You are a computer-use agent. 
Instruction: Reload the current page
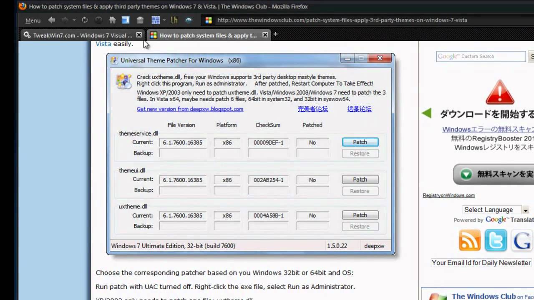85,20
